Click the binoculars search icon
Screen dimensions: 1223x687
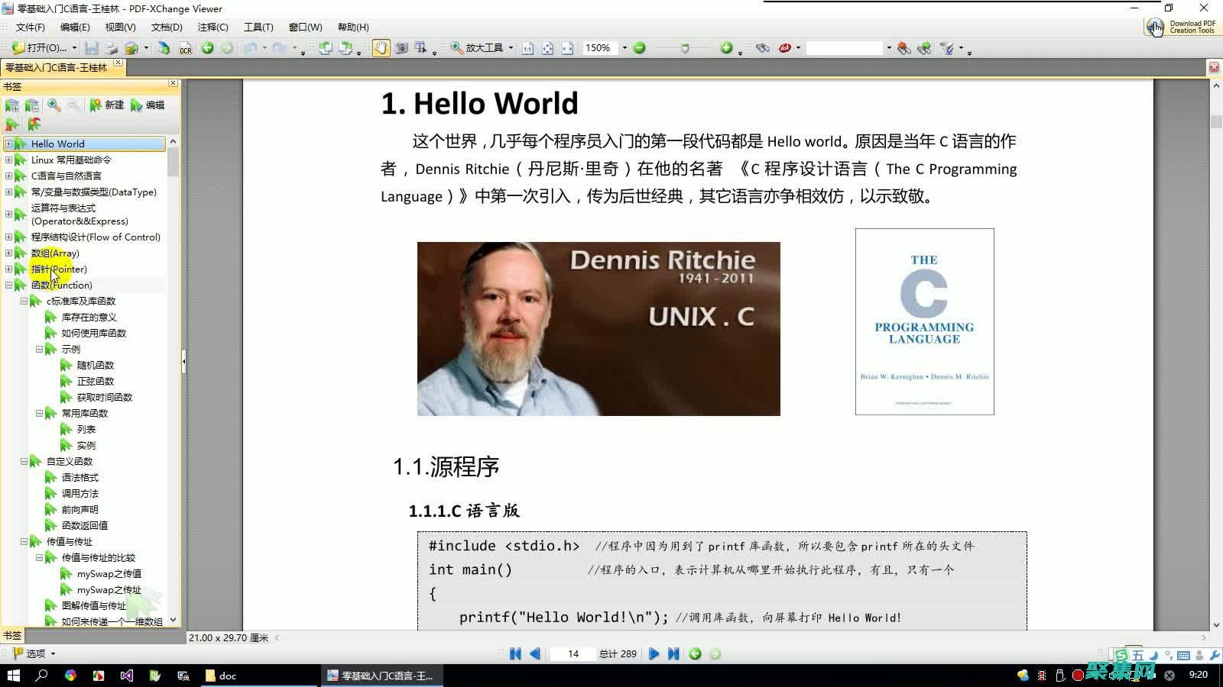pyautogui.click(x=762, y=48)
